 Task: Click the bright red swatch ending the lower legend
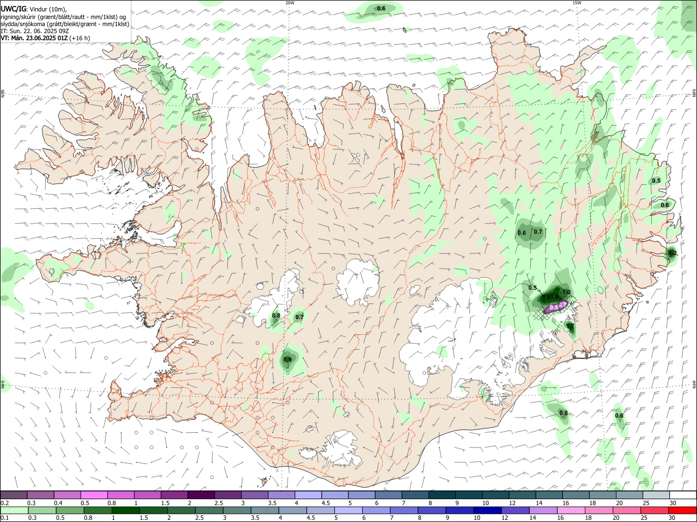pyautogui.click(x=683, y=511)
